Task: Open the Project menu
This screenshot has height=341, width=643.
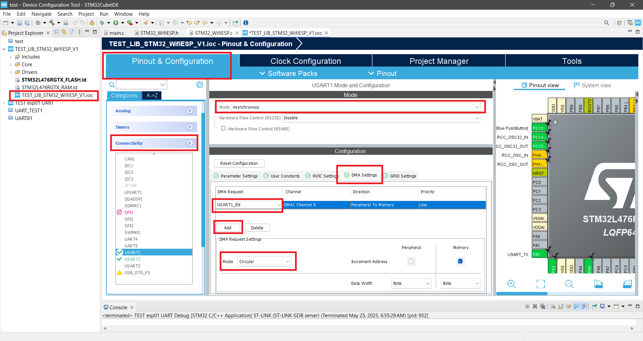Action: [86, 14]
